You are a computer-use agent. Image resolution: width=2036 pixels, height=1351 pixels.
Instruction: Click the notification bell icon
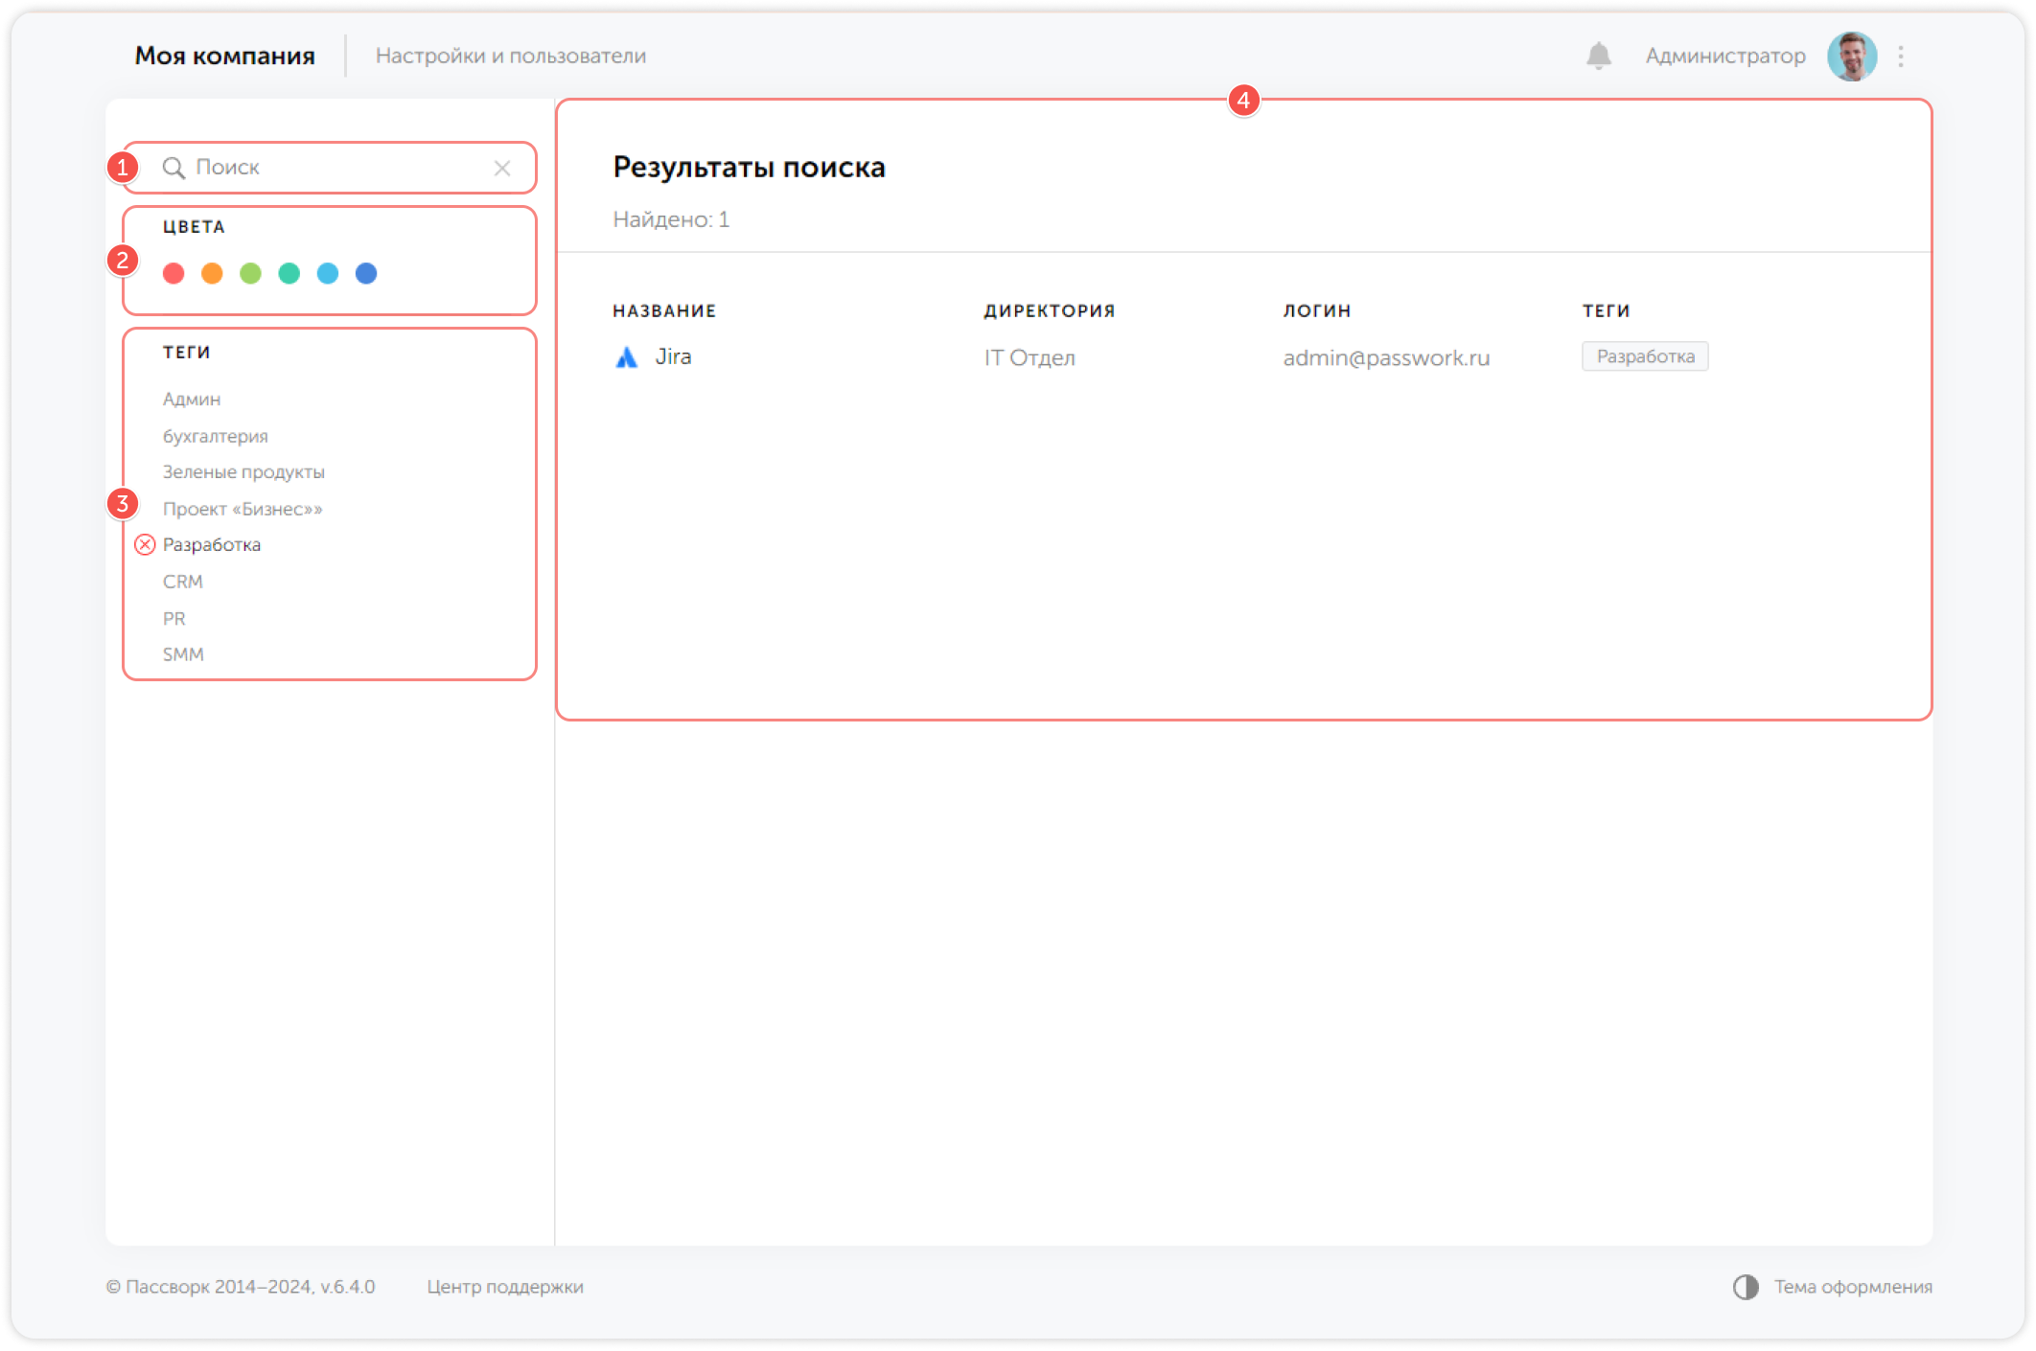click(x=1598, y=56)
